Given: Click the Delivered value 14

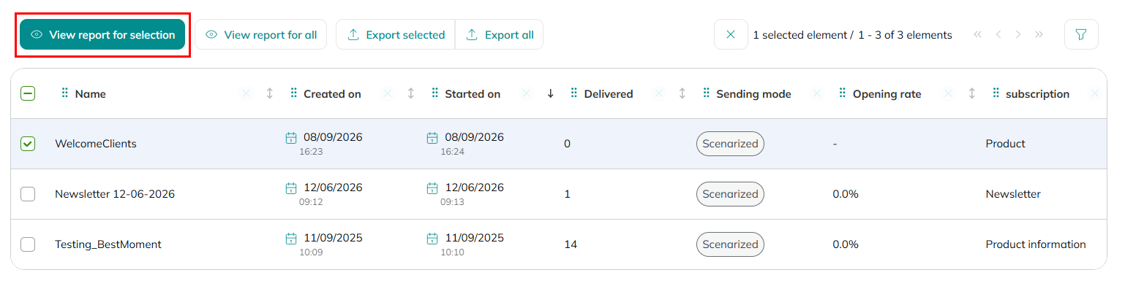Looking at the screenshot, I should coord(571,244).
